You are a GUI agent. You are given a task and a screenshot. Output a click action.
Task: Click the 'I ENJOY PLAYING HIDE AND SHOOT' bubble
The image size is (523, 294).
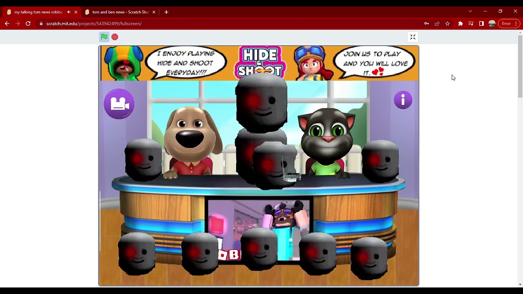pyautogui.click(x=186, y=63)
